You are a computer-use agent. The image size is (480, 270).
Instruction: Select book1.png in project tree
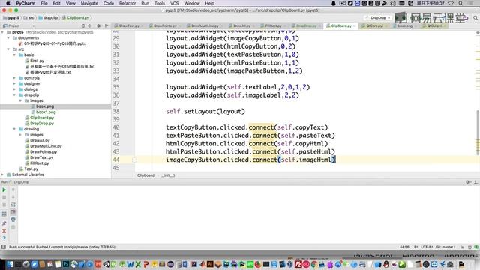[x=46, y=112]
